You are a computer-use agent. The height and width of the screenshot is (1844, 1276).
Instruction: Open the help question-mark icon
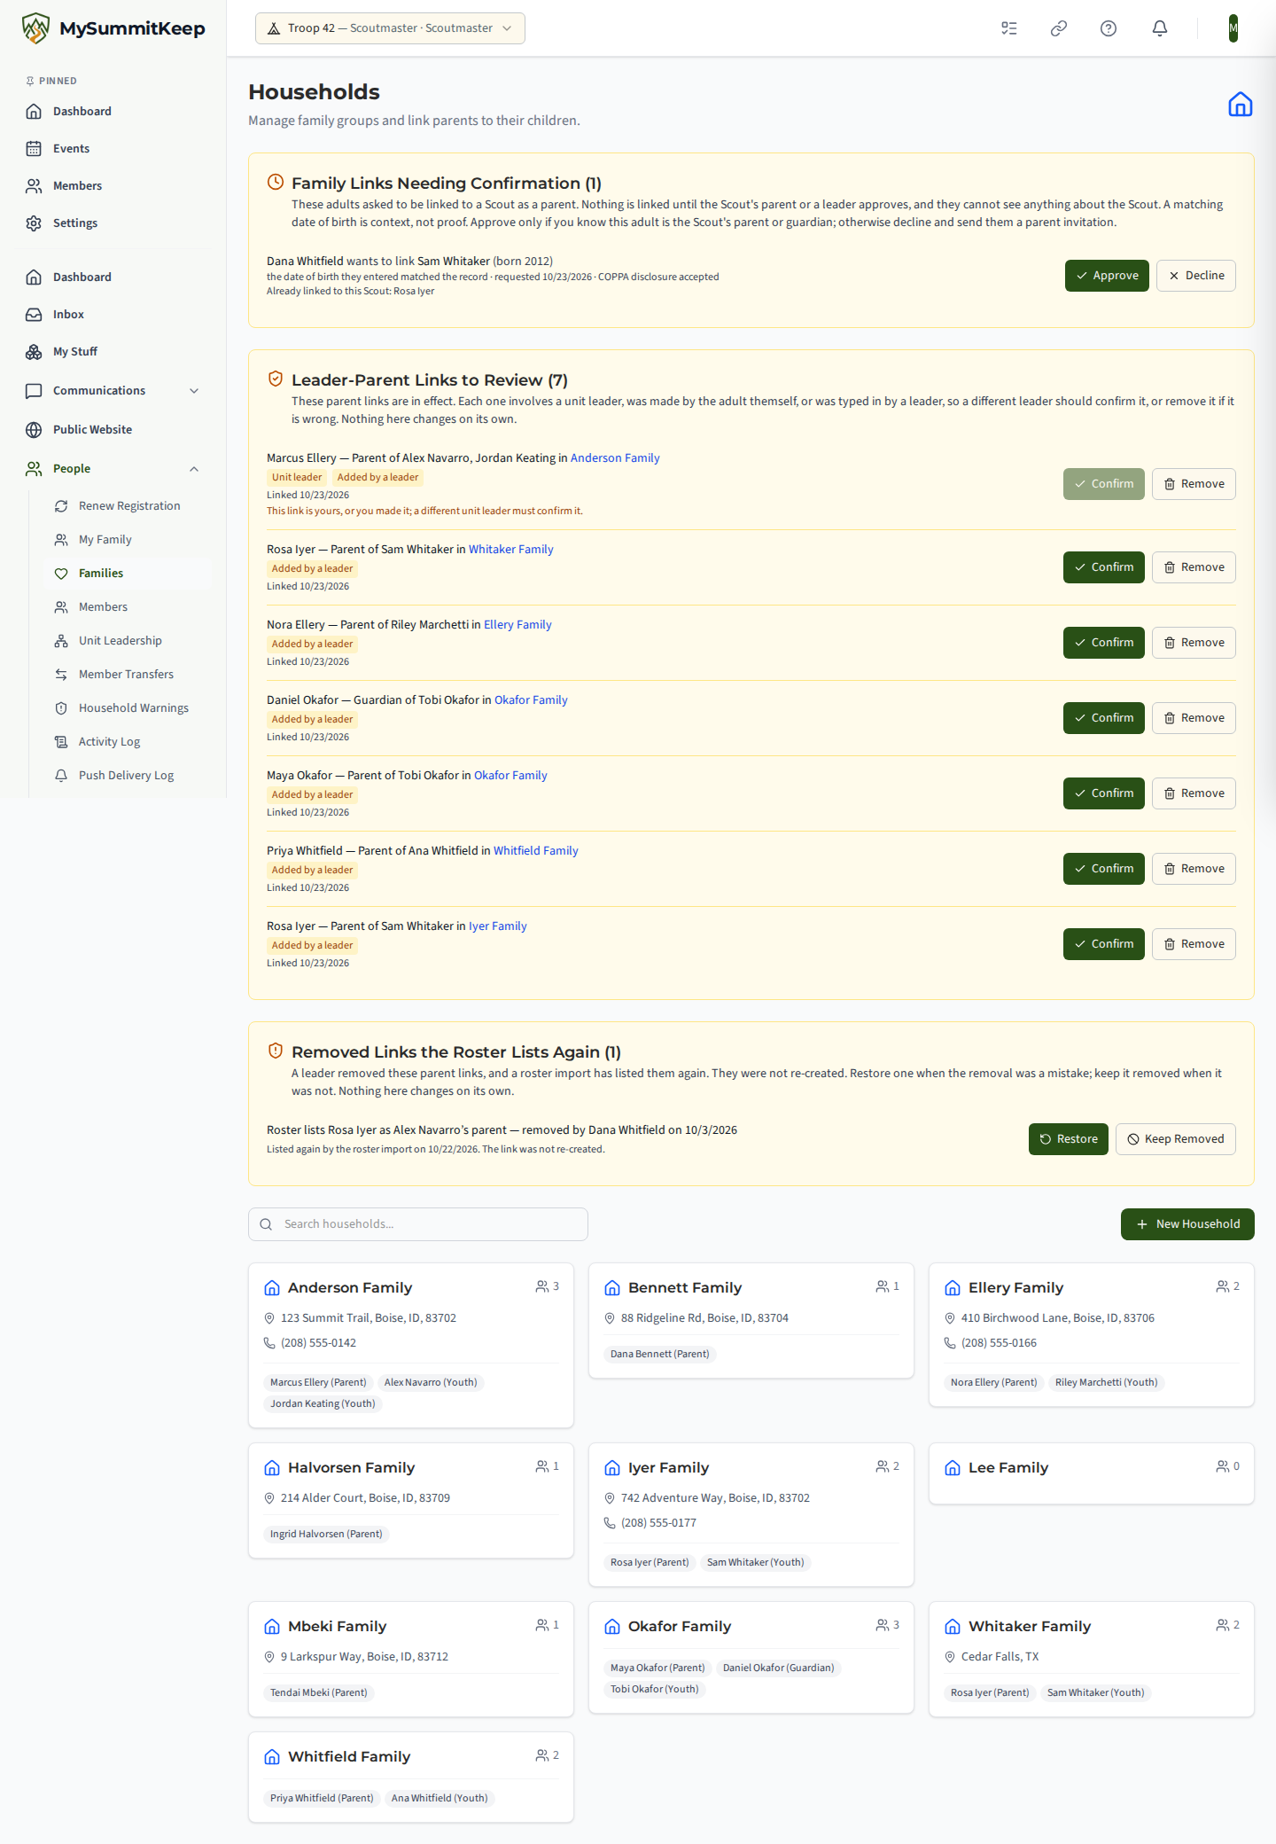pyautogui.click(x=1108, y=28)
